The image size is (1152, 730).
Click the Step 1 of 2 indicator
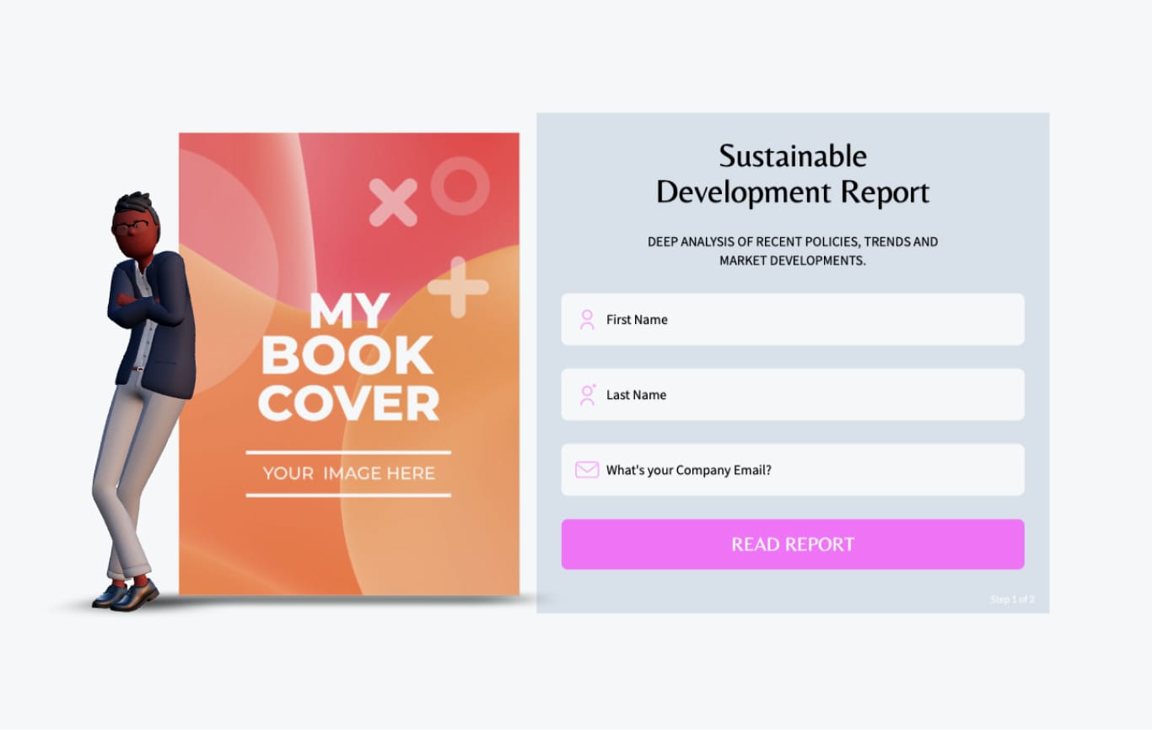click(1012, 599)
